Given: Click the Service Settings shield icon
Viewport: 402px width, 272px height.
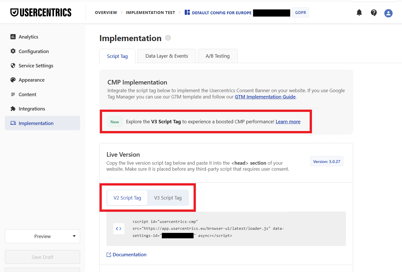Looking at the screenshot, I should point(13,66).
